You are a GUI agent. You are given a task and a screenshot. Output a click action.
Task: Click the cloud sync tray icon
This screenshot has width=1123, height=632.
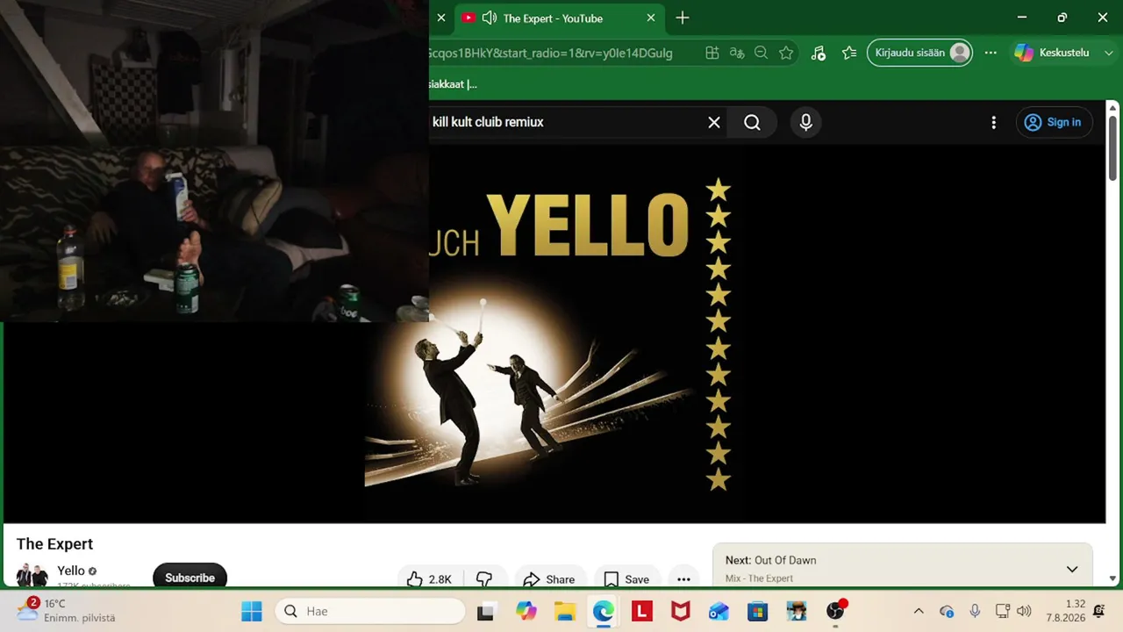click(947, 611)
